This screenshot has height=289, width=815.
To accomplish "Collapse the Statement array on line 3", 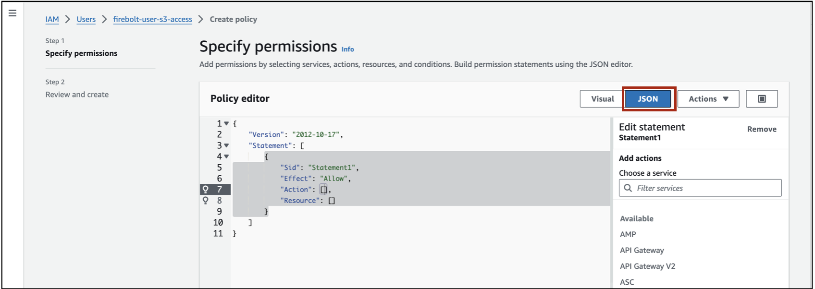I will [226, 145].
